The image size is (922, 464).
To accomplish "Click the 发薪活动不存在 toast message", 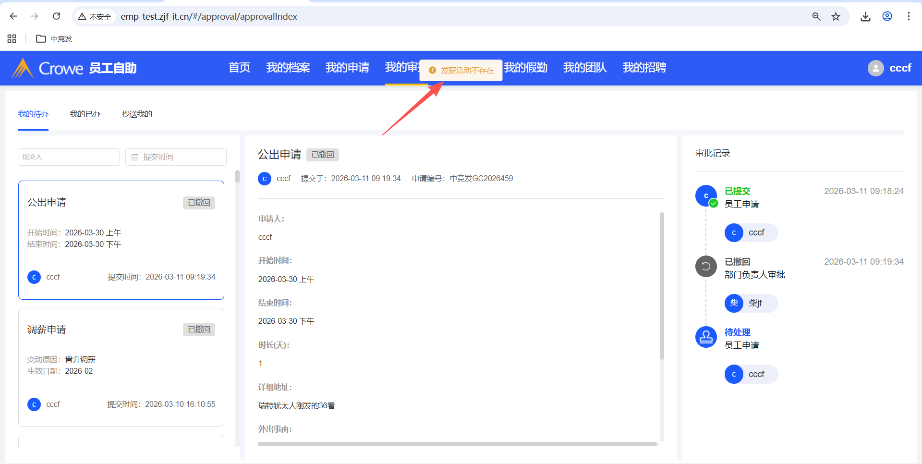I will point(461,71).
